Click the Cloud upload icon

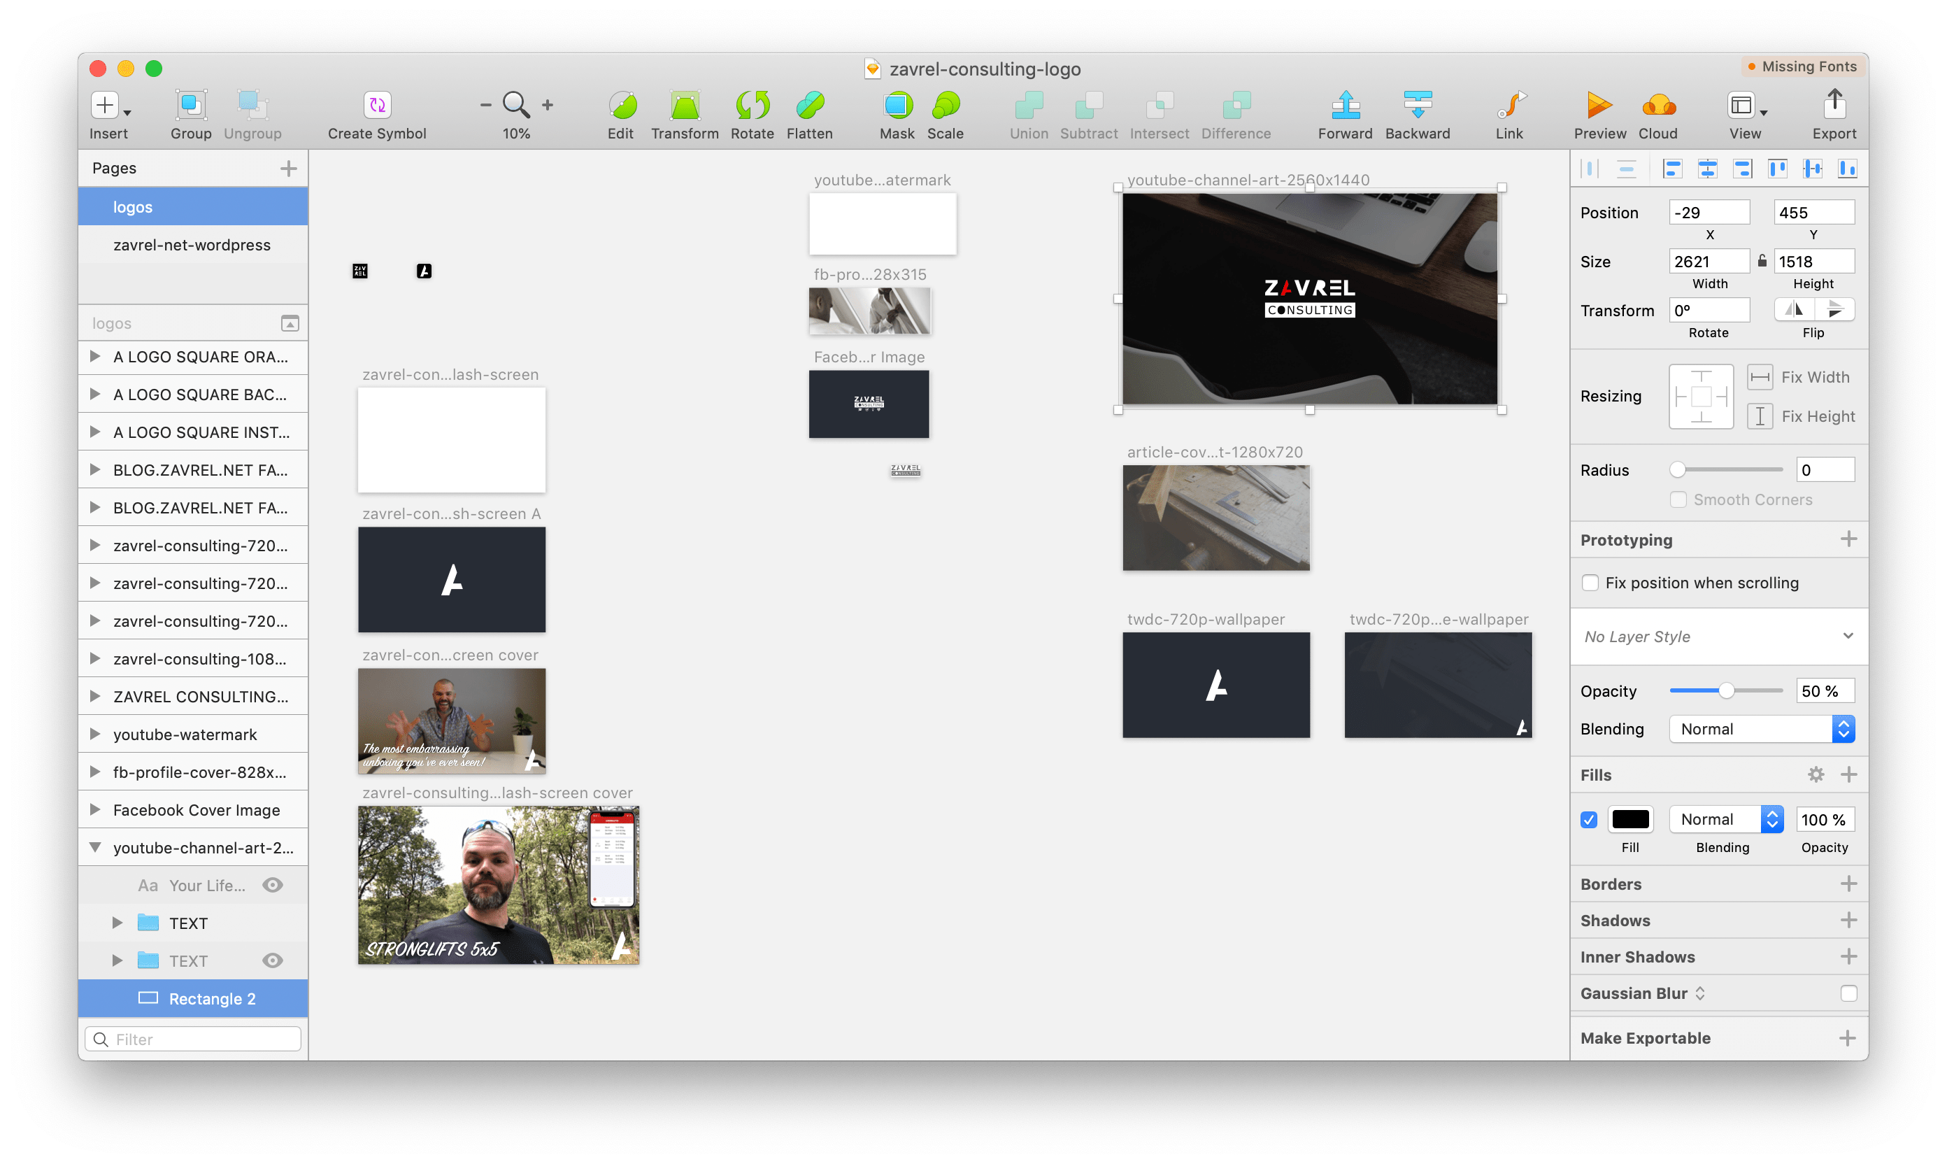[1657, 105]
